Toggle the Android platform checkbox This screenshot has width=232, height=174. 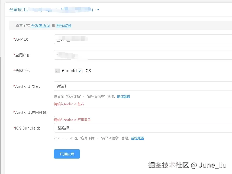click(57, 70)
